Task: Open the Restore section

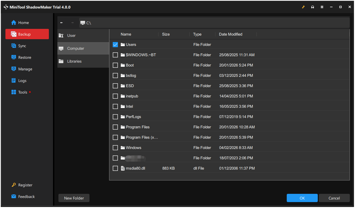Action: tap(24, 57)
